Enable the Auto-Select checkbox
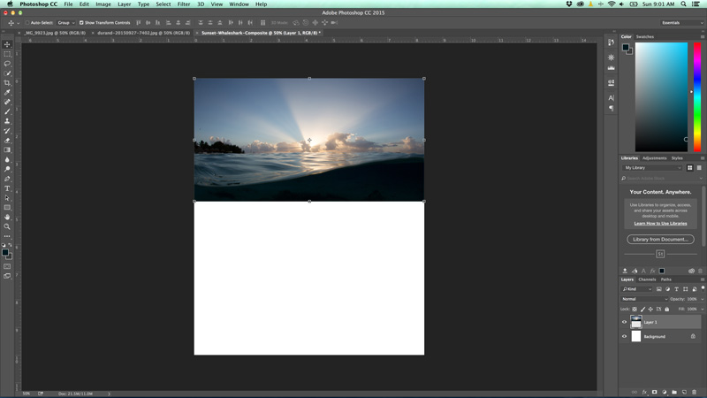Image resolution: width=707 pixels, height=398 pixels. pos(28,23)
